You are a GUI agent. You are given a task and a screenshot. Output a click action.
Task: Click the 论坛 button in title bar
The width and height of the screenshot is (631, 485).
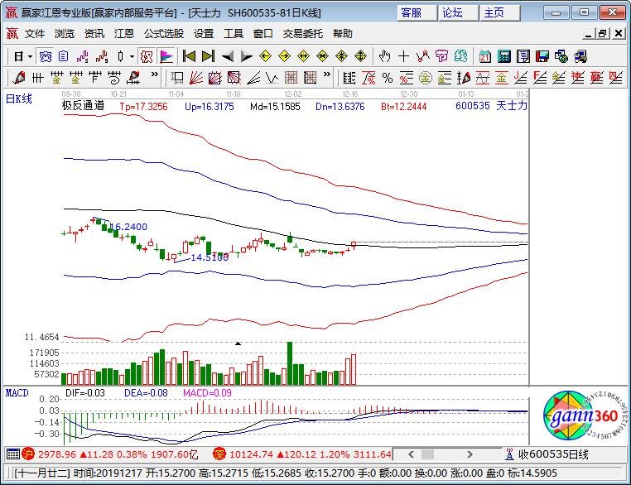[459, 13]
